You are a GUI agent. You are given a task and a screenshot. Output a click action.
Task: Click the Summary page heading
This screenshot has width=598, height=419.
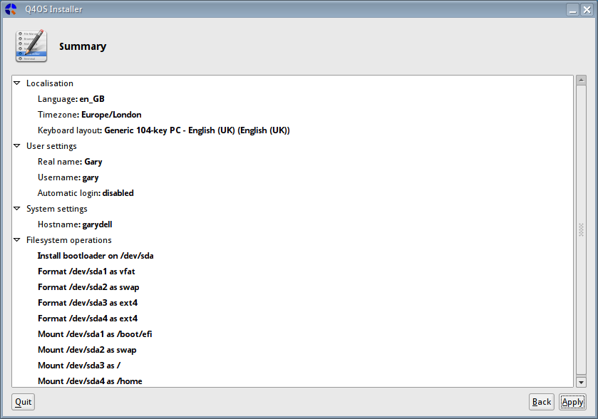[x=83, y=46]
